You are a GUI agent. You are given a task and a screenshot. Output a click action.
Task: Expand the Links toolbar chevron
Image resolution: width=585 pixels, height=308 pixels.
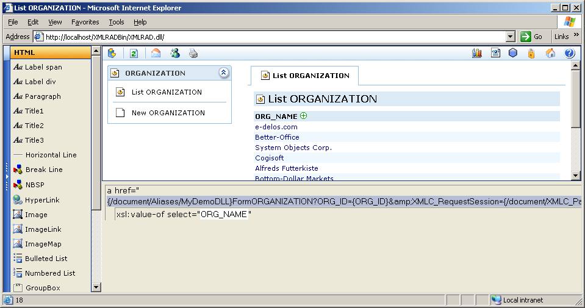576,36
